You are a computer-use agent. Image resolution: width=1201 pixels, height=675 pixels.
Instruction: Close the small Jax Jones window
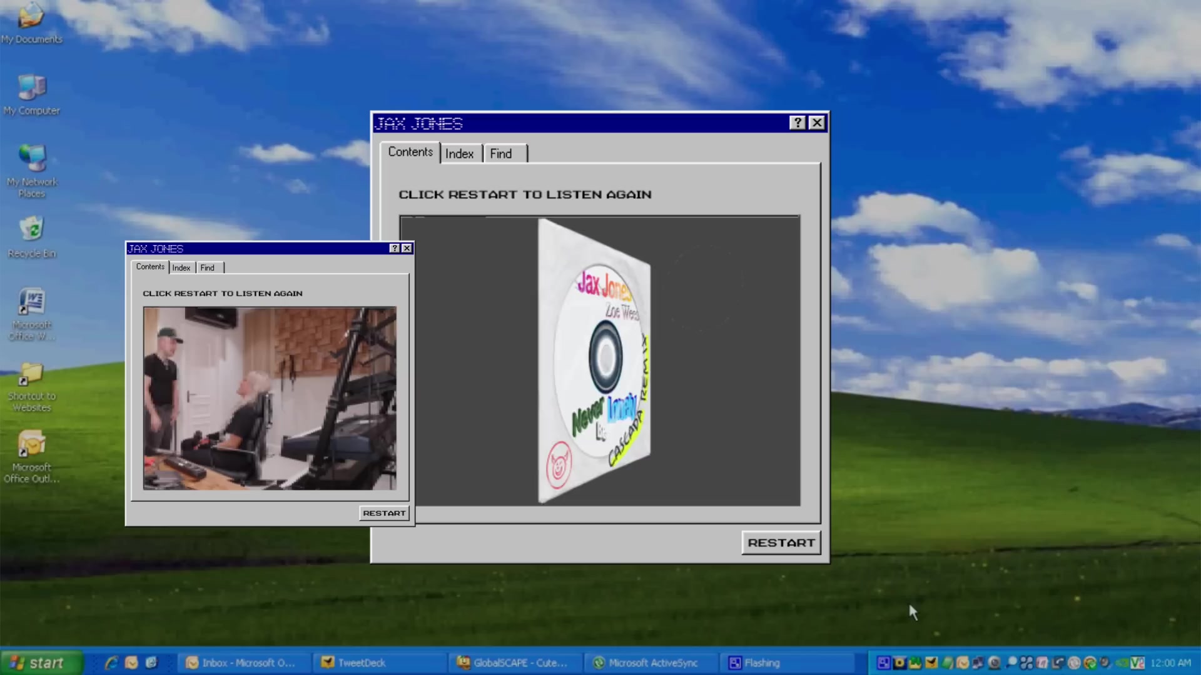[407, 248]
